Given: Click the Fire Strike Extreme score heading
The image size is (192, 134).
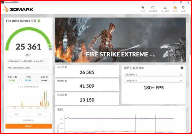Looking at the screenshot, I should (21, 21).
